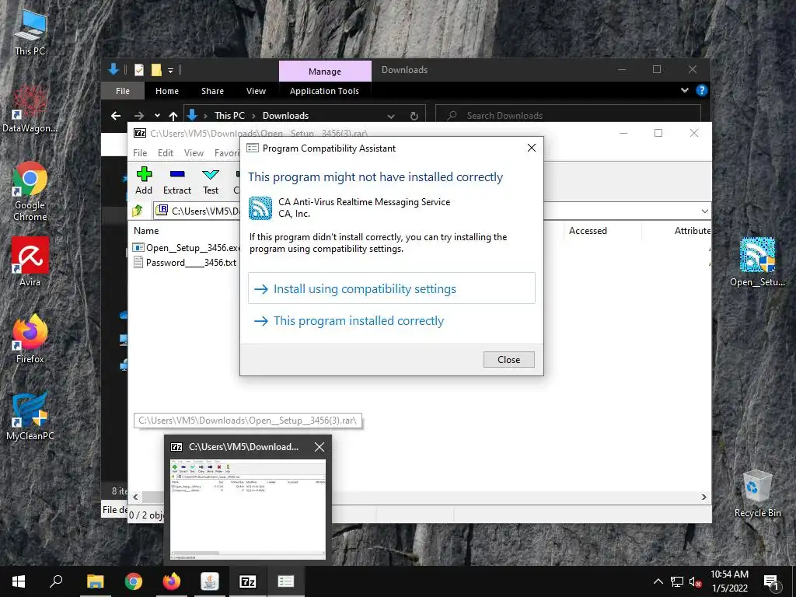Open the notification center icon

(771, 581)
